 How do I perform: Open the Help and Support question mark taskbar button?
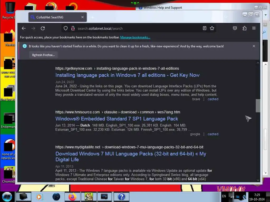pyautogui.click(x=121, y=197)
